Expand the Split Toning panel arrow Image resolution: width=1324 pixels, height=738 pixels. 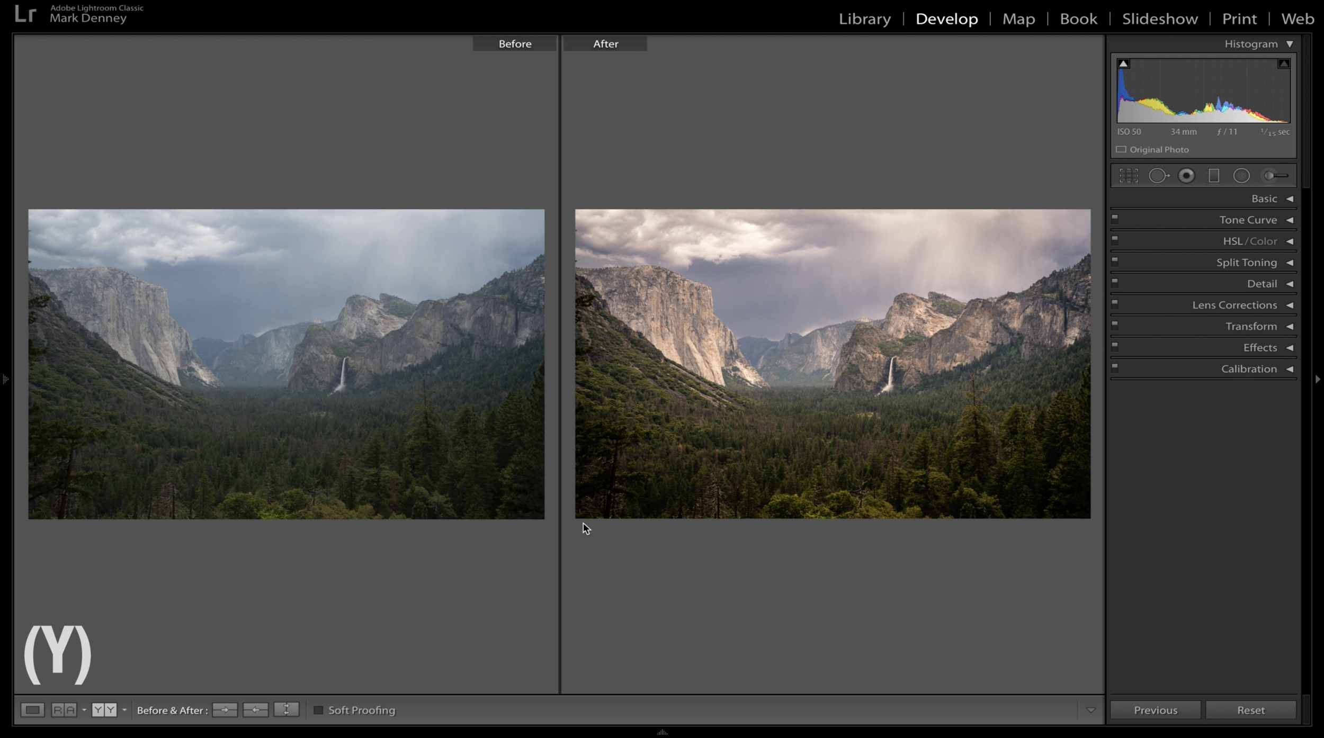pos(1290,263)
